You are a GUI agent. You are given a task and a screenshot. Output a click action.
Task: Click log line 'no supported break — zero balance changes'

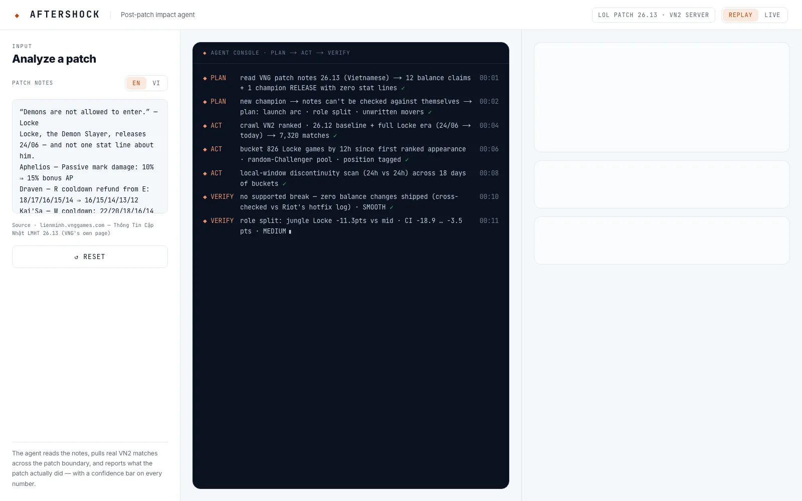pyautogui.click(x=349, y=202)
